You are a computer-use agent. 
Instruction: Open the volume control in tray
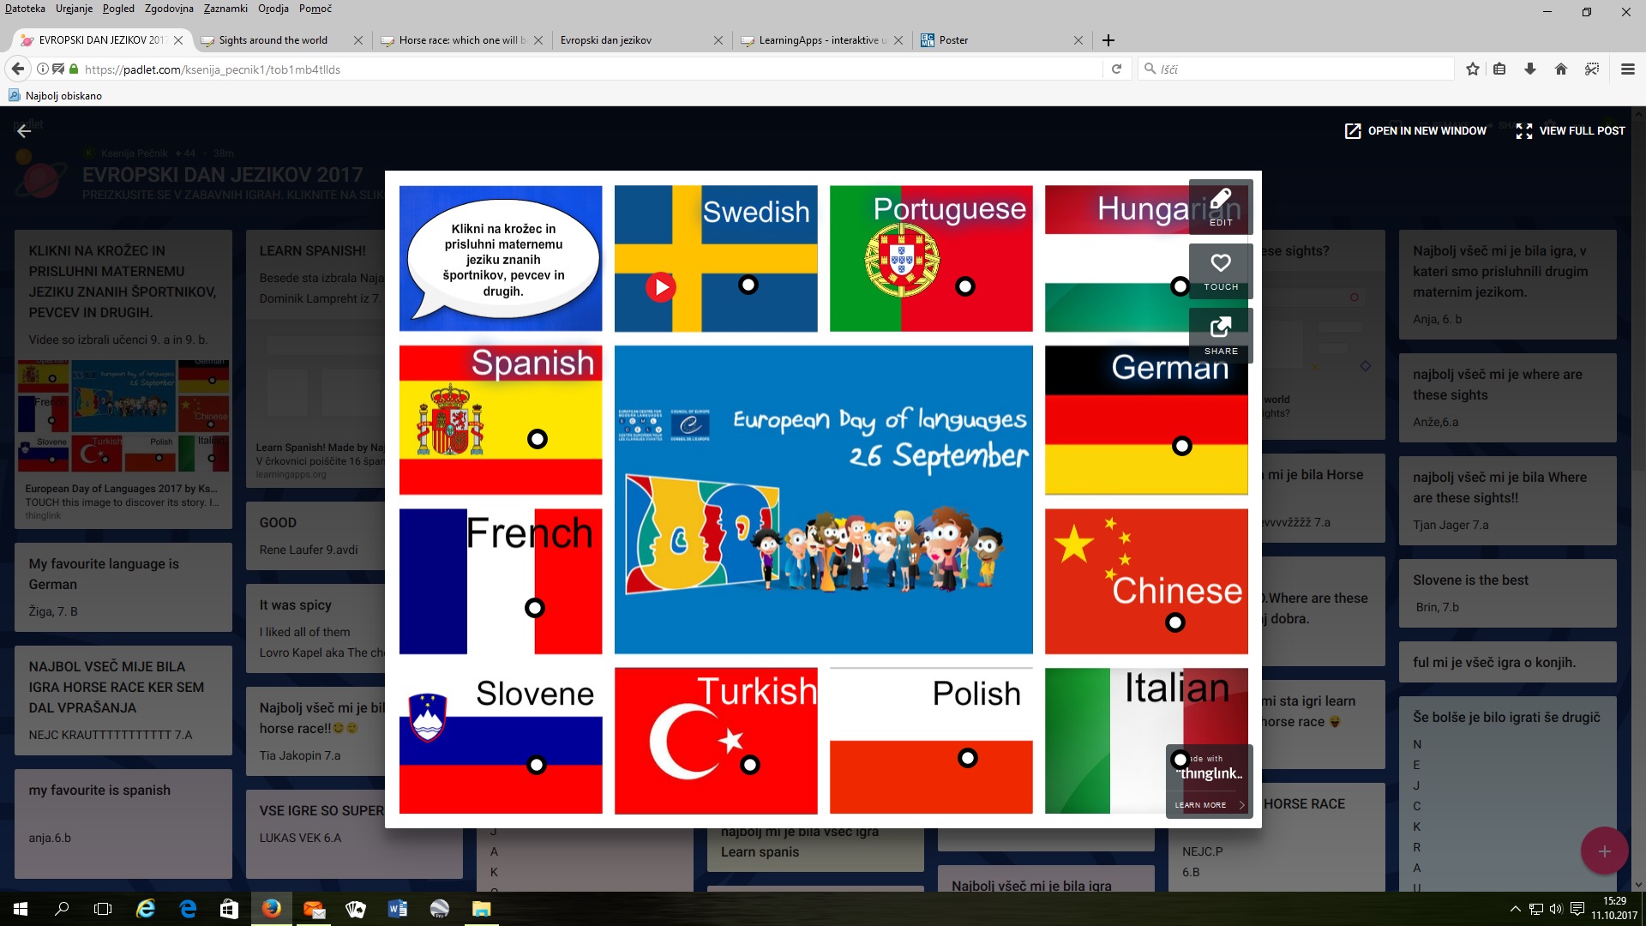(x=1556, y=909)
